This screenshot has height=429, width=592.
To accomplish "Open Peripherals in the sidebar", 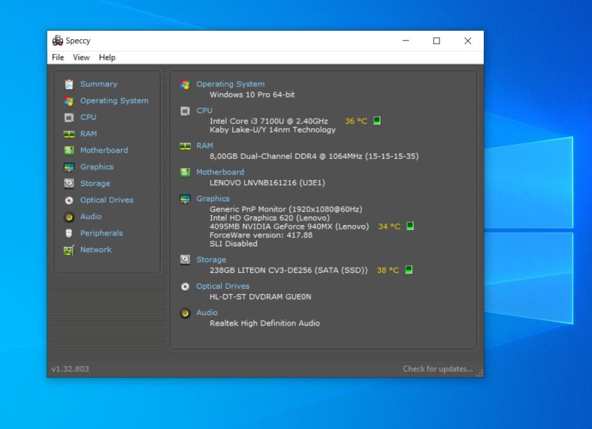I will coord(101,233).
